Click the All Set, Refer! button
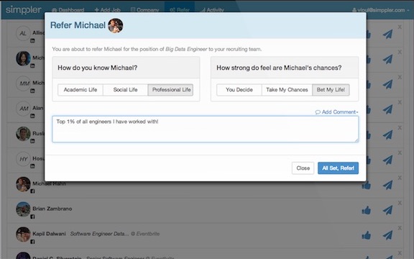The width and height of the screenshot is (414, 259). click(339, 168)
